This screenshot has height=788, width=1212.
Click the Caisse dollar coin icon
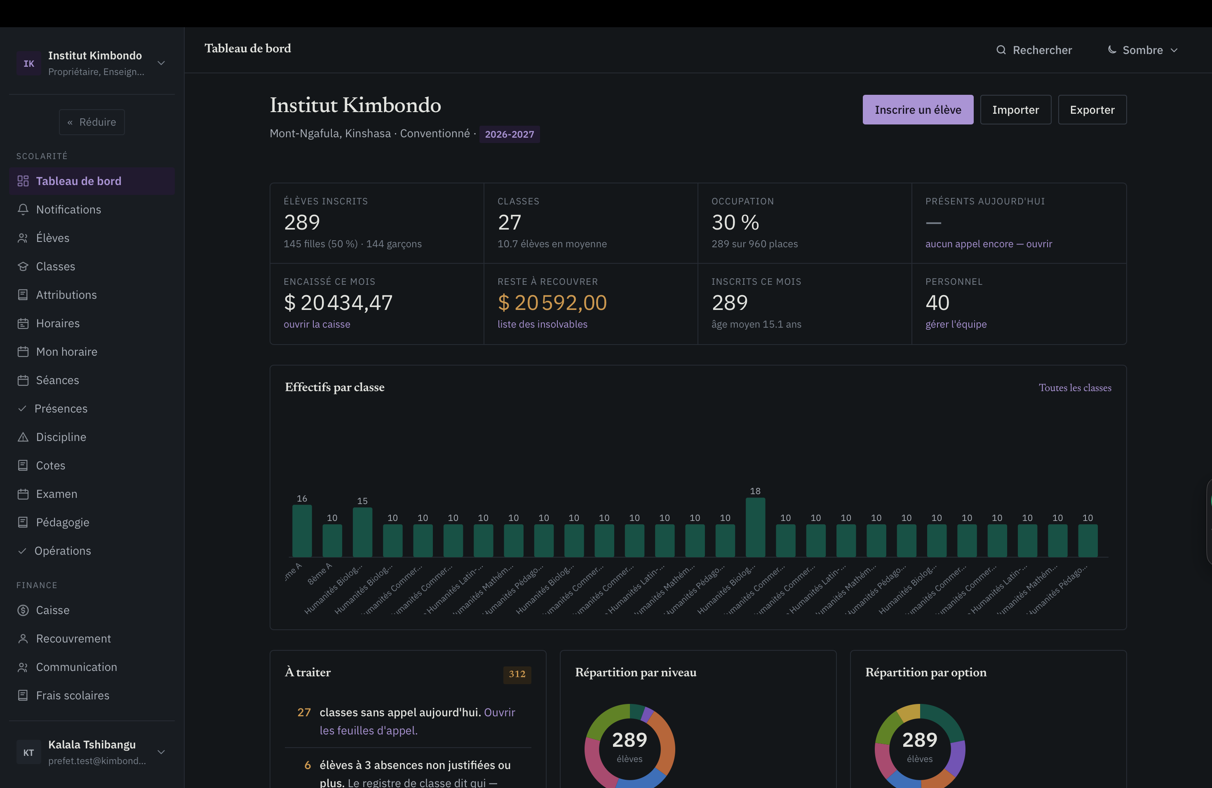pos(23,610)
